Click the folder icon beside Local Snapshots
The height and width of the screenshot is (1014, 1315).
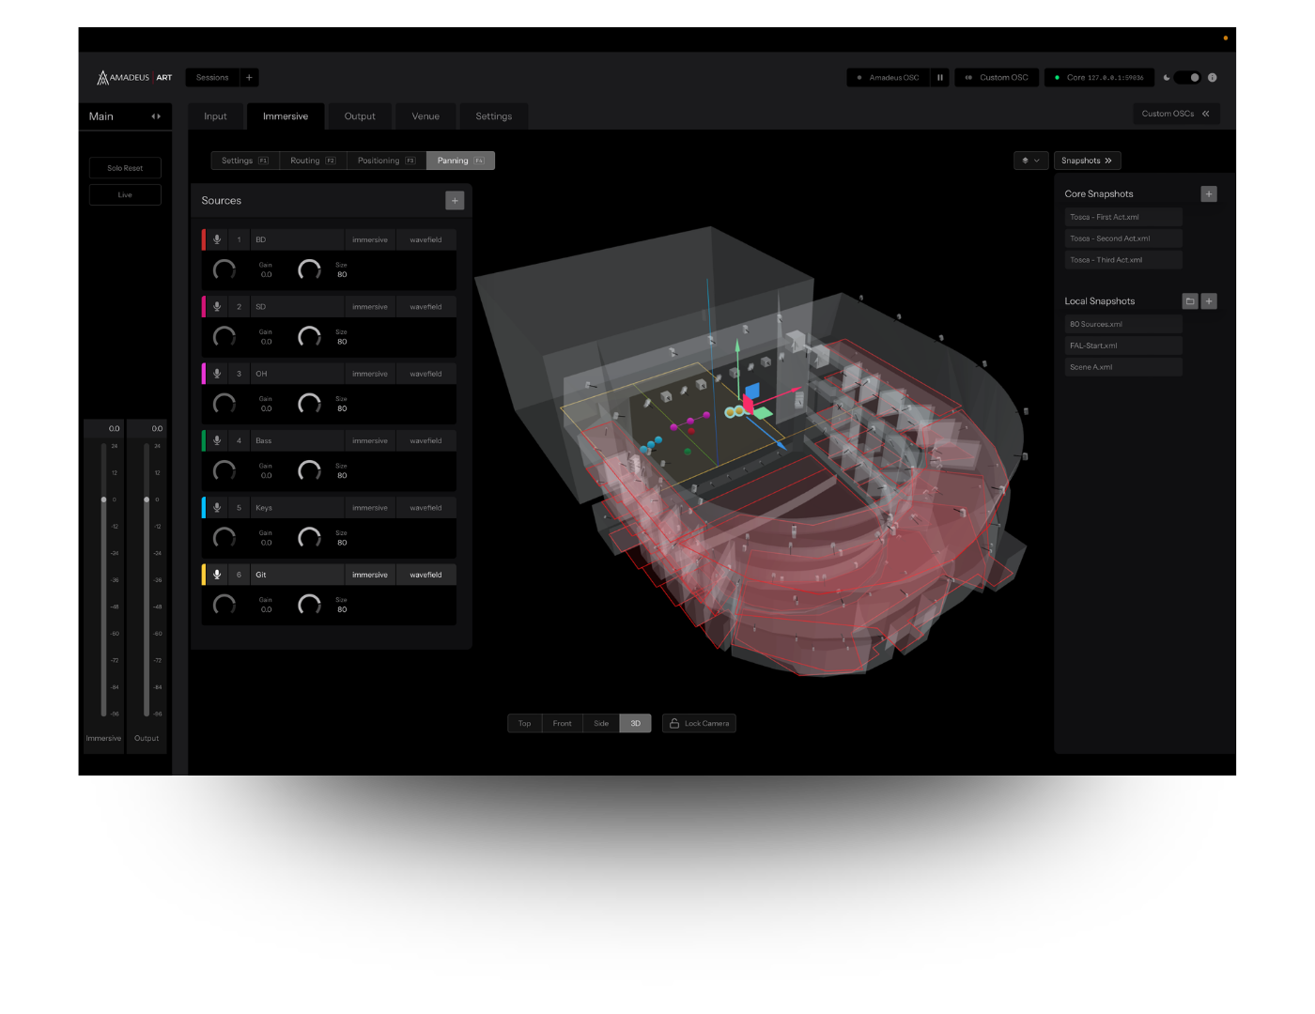point(1190,301)
